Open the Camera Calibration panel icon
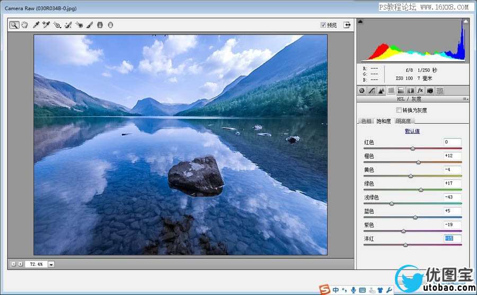 click(x=430, y=90)
